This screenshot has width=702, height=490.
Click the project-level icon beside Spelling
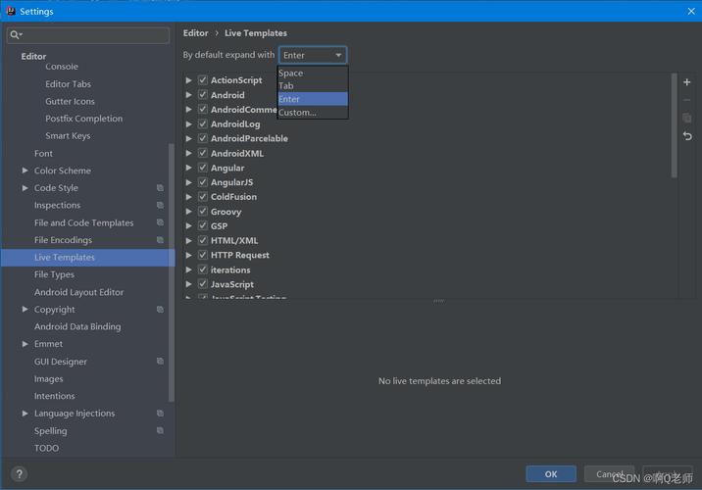coord(160,430)
